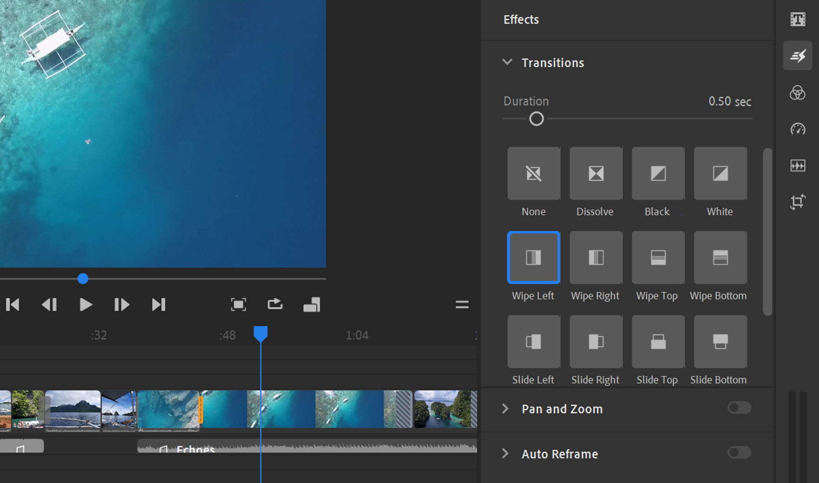Image resolution: width=819 pixels, height=483 pixels.
Task: Click the Transition Duration slider handle
Action: pos(536,119)
